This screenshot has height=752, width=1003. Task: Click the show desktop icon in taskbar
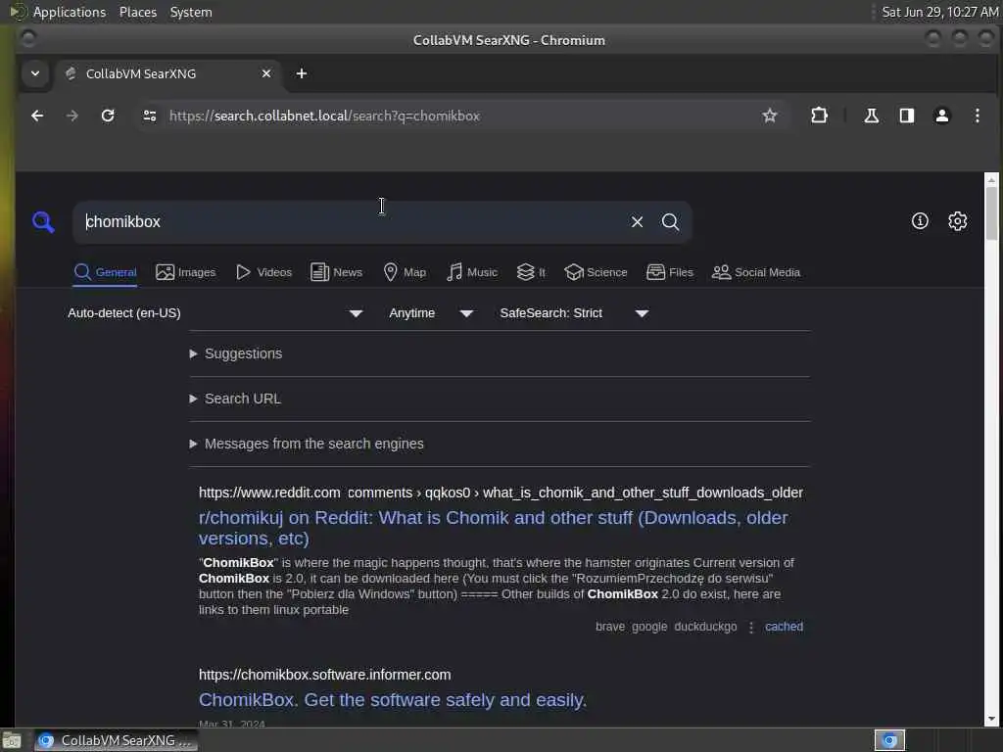tap(12, 740)
